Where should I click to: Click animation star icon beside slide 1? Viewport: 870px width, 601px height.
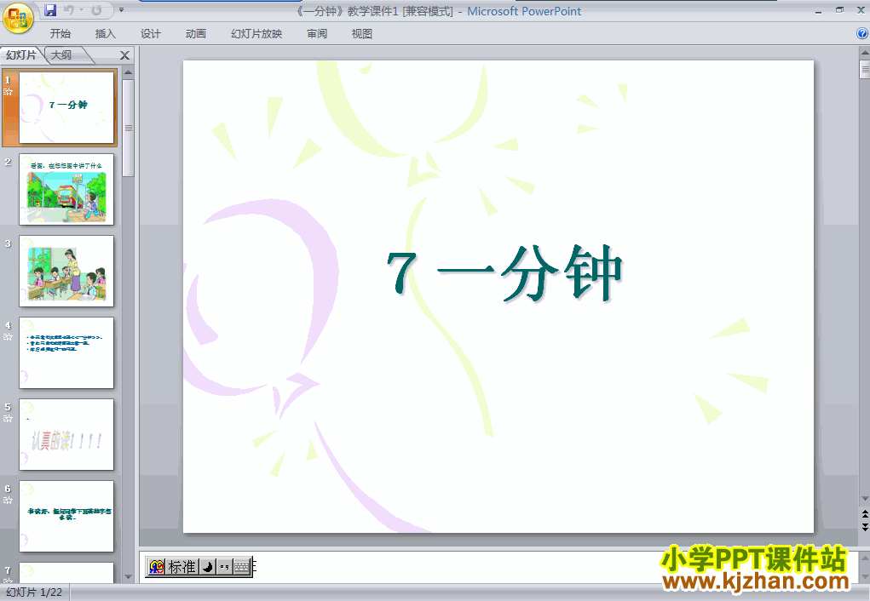tap(8, 91)
